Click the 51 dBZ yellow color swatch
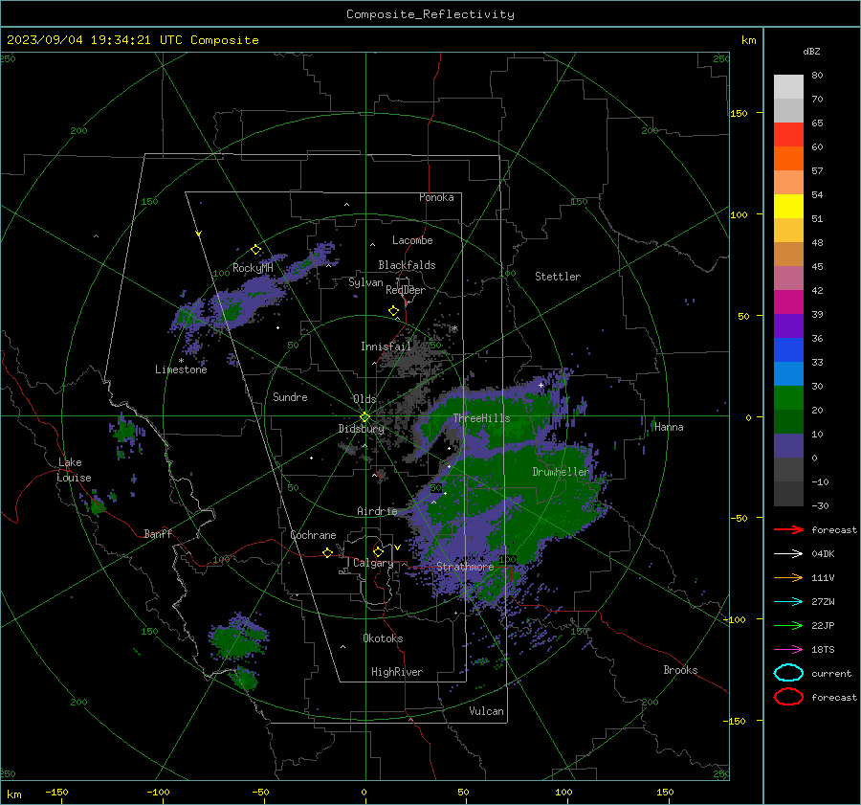 788,206
